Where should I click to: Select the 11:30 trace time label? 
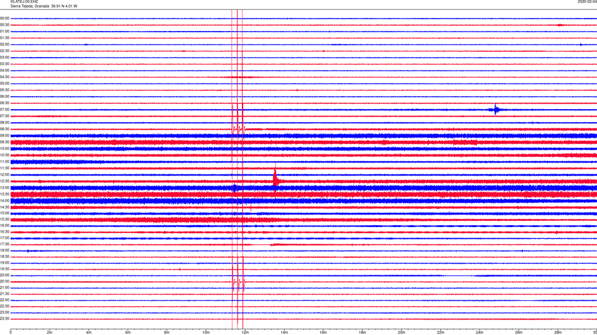click(5, 168)
